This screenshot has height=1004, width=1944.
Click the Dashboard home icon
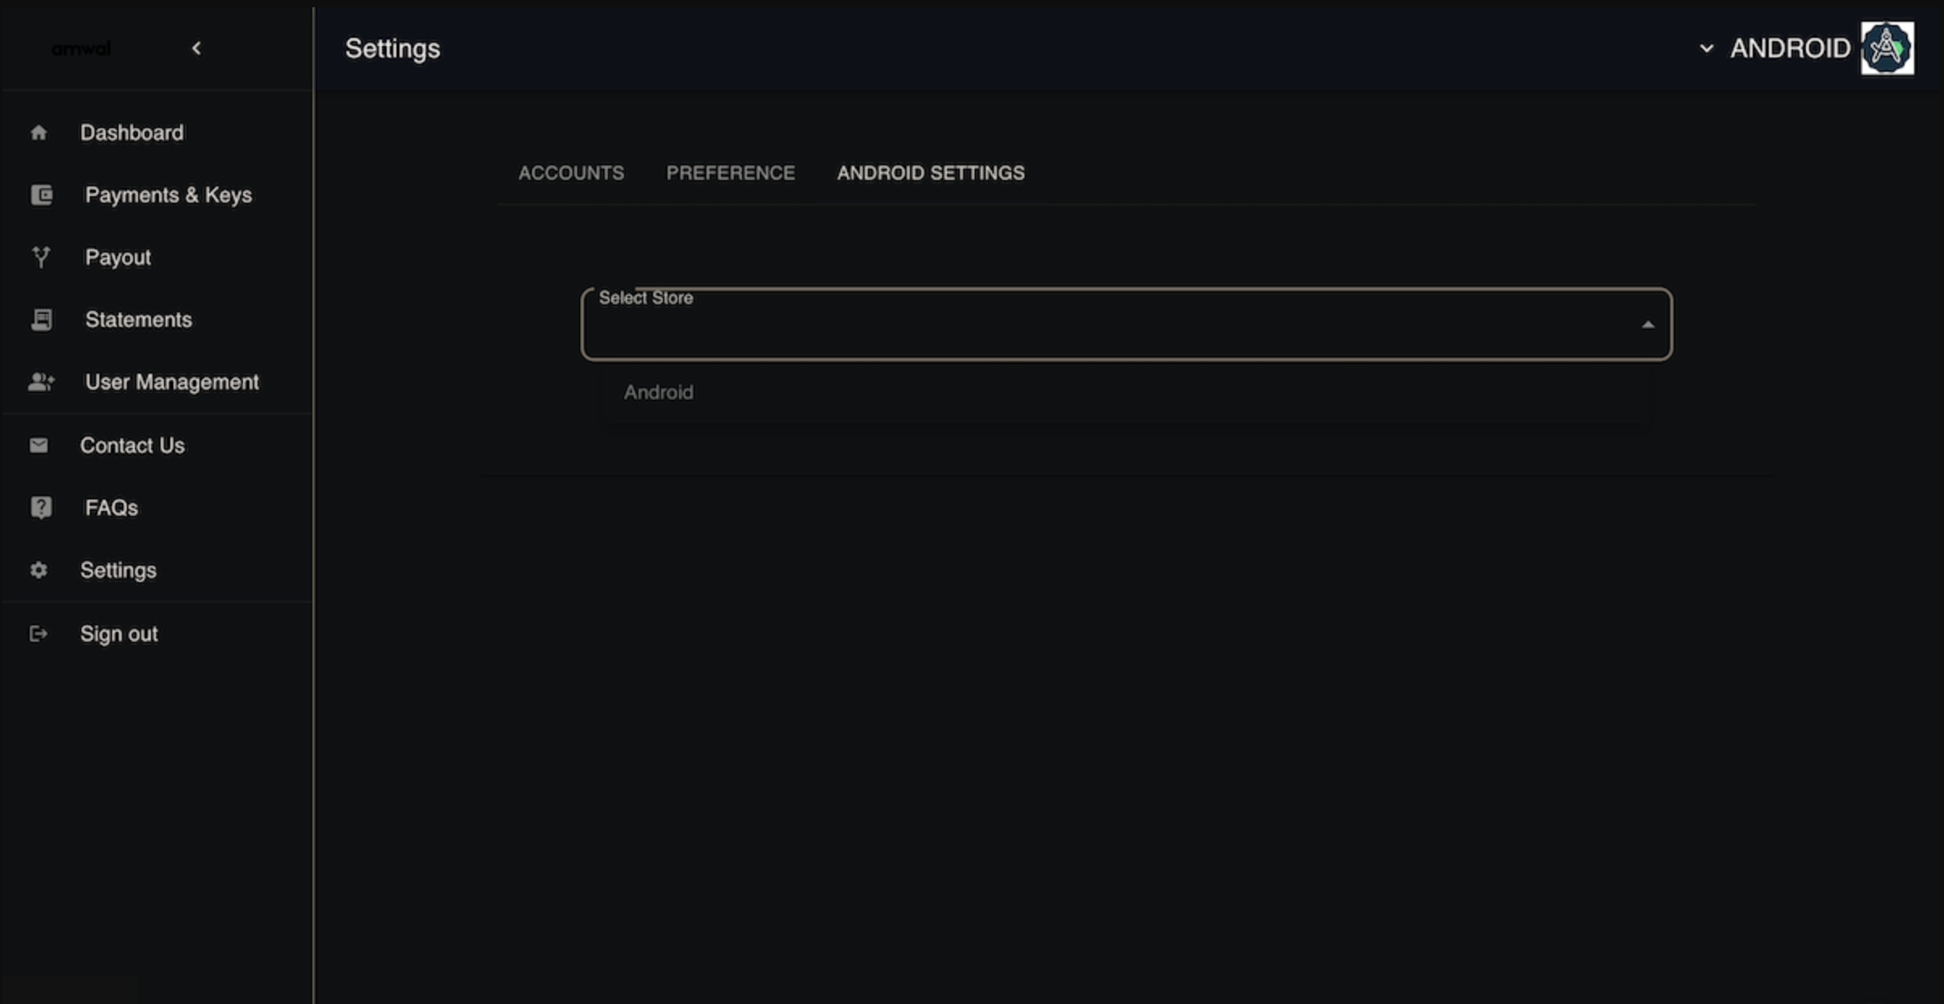coord(38,132)
